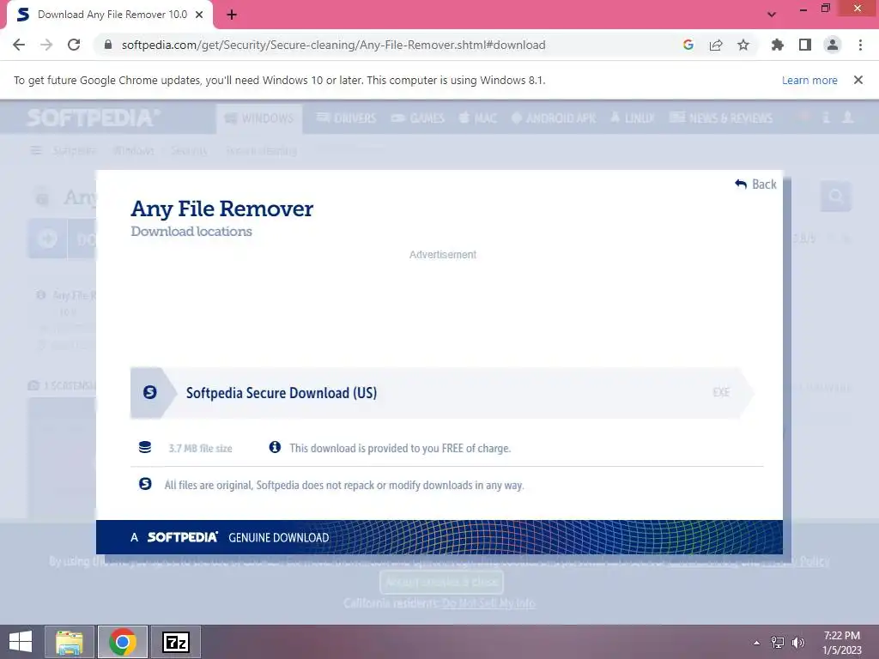Viewport: 879px width, 659px height.
Task: Click the taskbar clock showing 7:22 PM
Action: pyautogui.click(x=841, y=643)
